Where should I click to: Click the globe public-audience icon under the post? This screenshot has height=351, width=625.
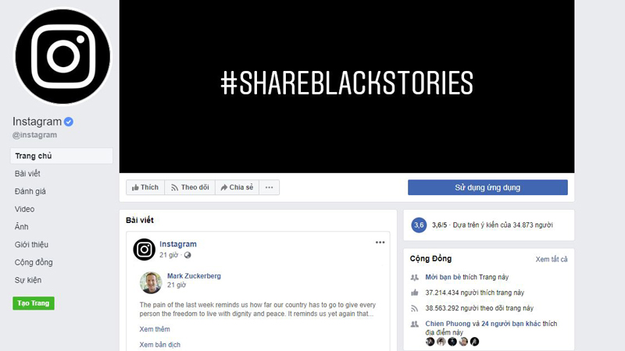[x=187, y=255]
